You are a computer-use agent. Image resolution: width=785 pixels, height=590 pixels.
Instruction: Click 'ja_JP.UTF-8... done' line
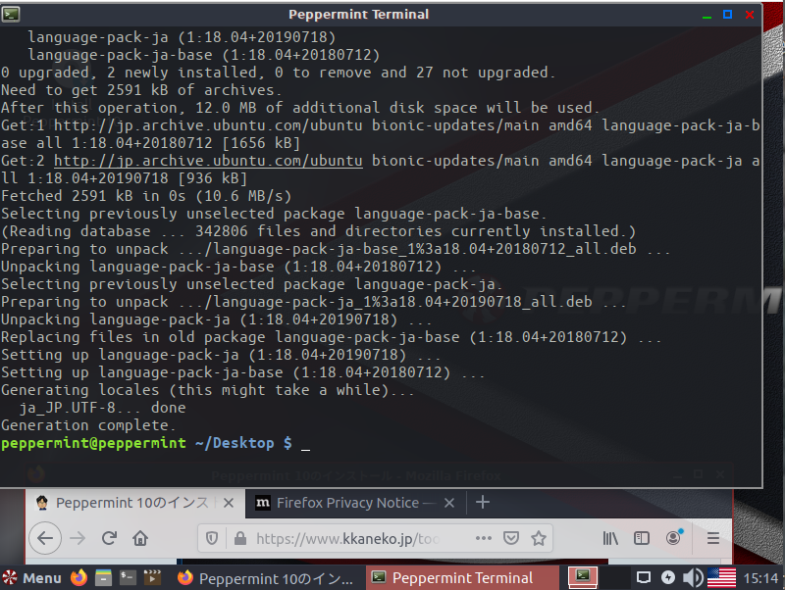click(102, 408)
